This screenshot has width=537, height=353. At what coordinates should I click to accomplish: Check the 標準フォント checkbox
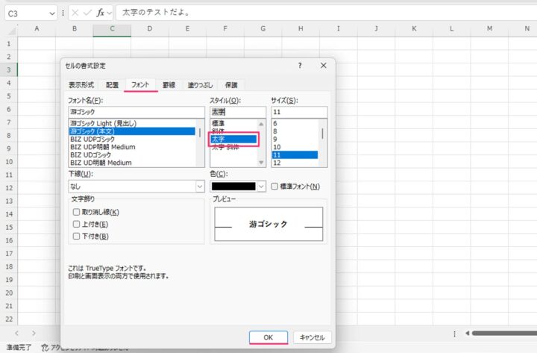coord(275,186)
